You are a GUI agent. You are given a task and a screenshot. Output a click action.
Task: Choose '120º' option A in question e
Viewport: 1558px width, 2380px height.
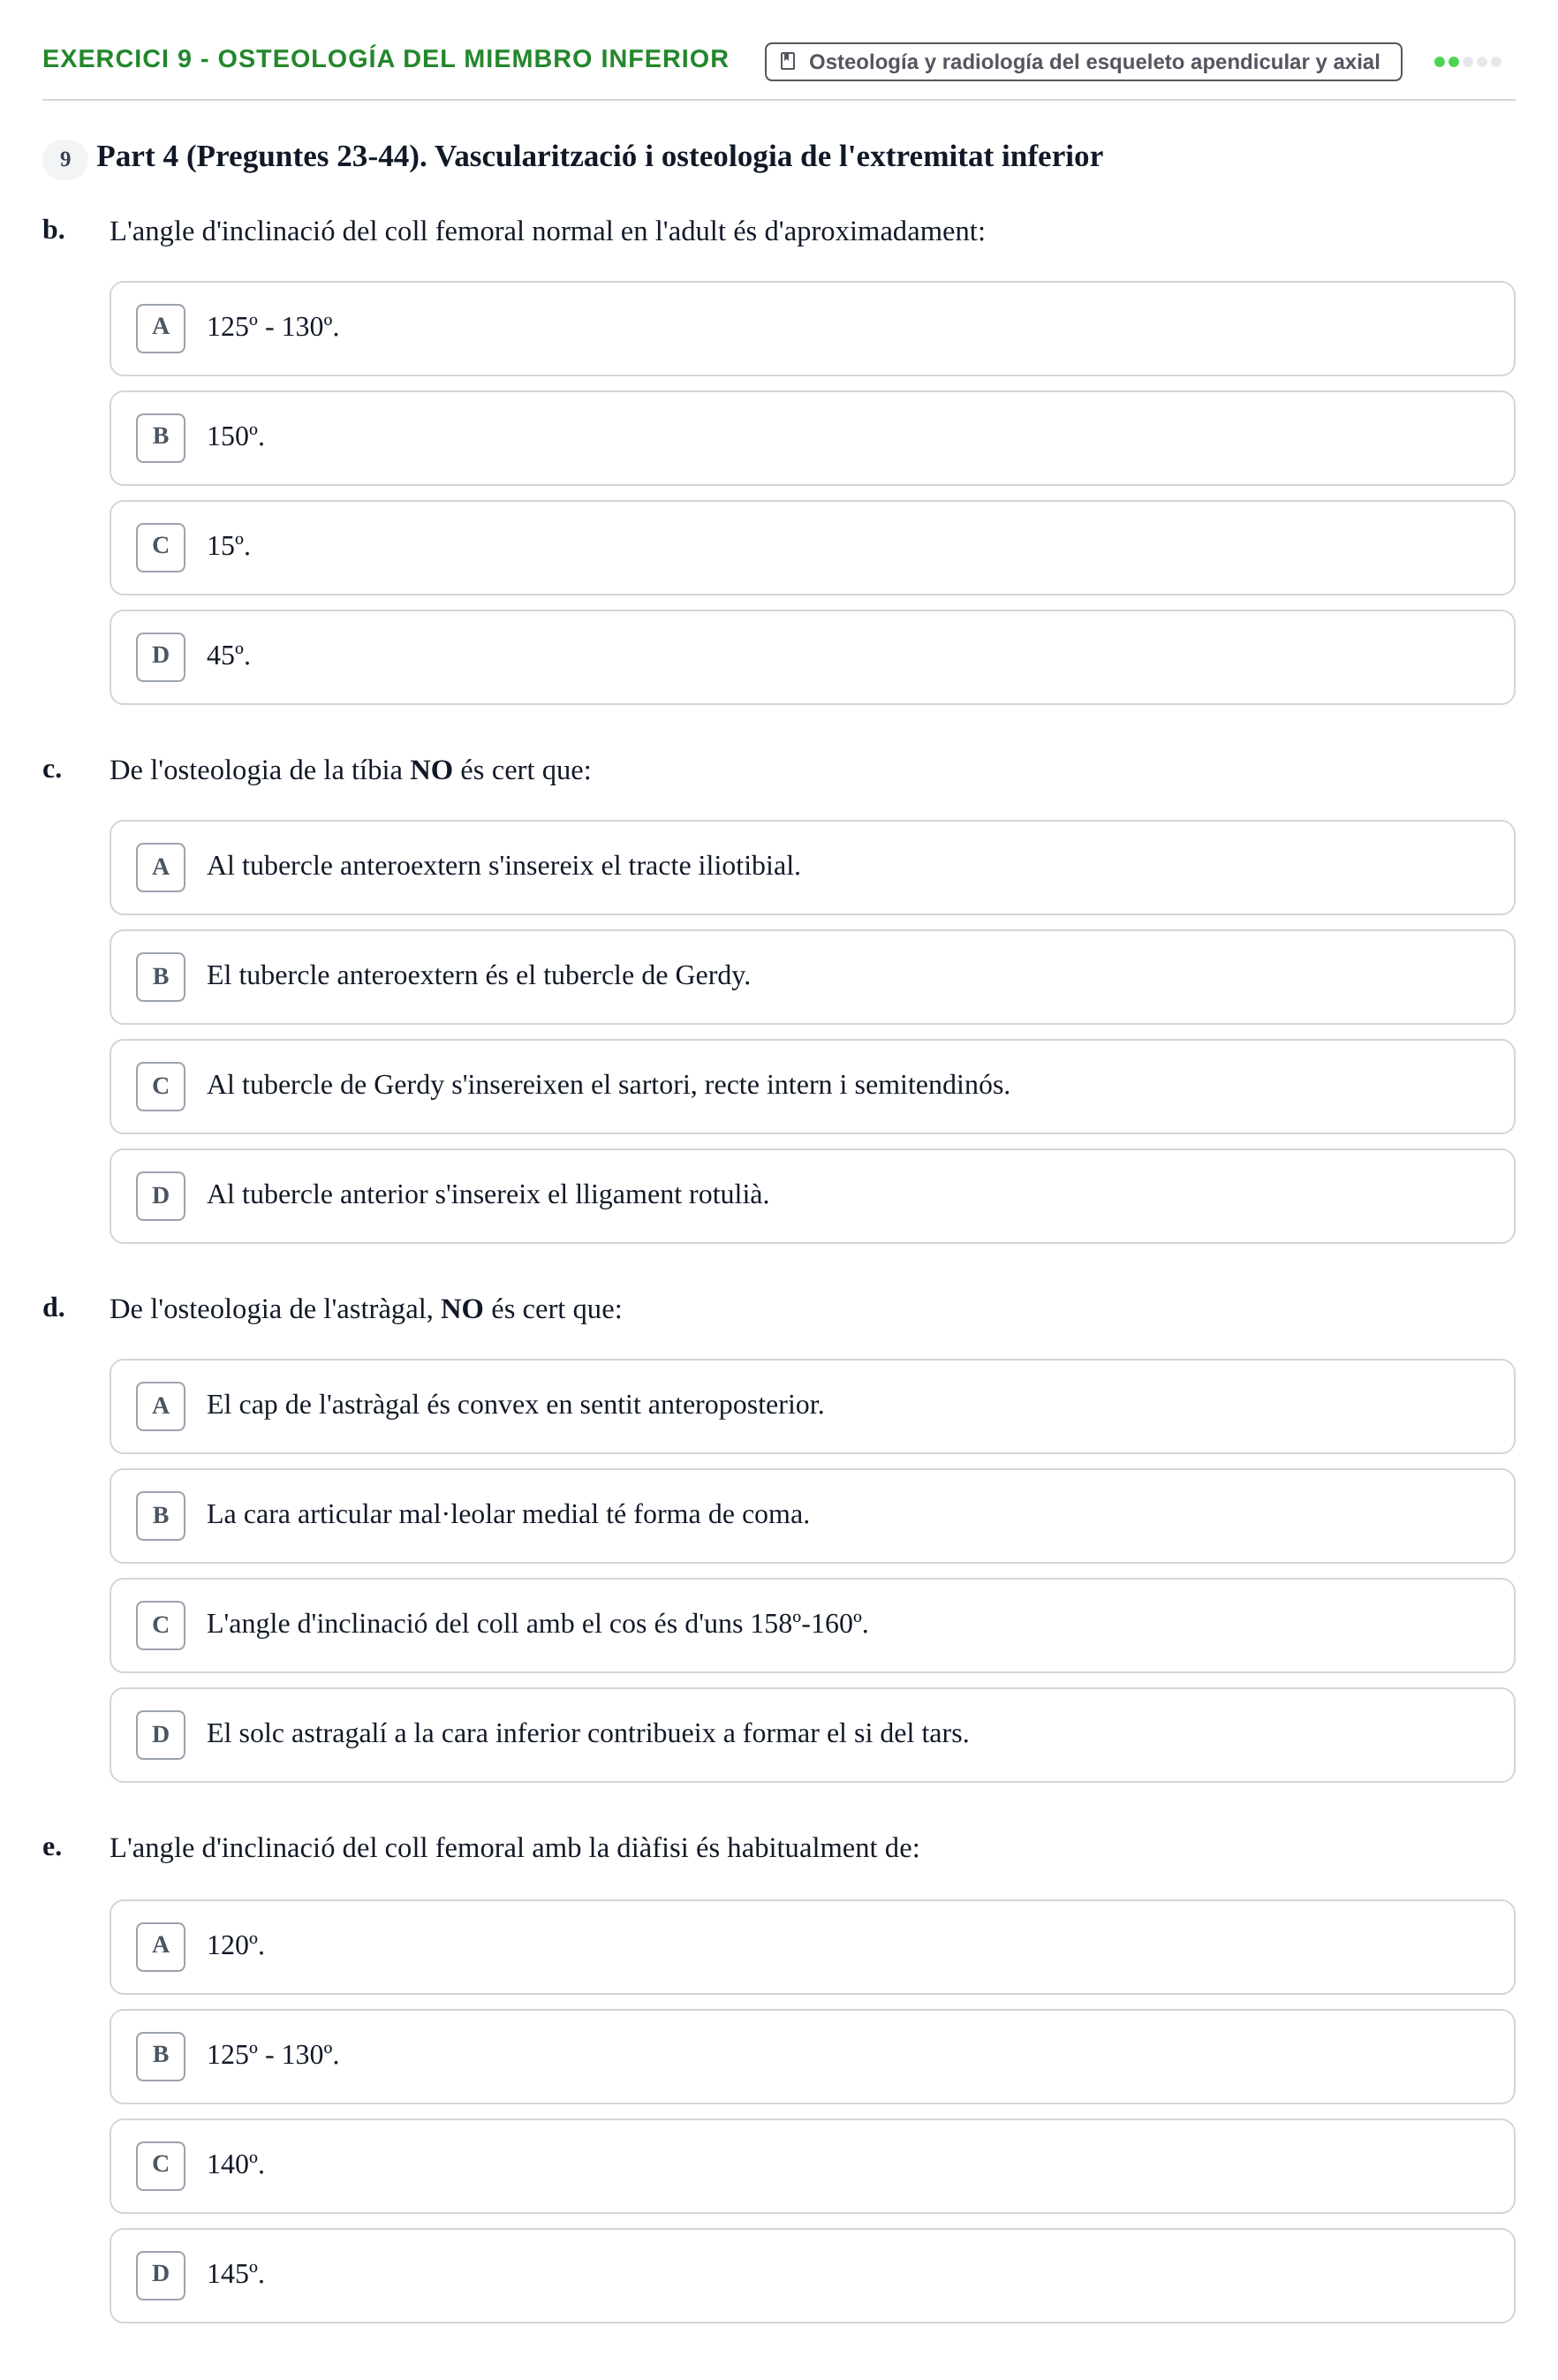(811, 1947)
